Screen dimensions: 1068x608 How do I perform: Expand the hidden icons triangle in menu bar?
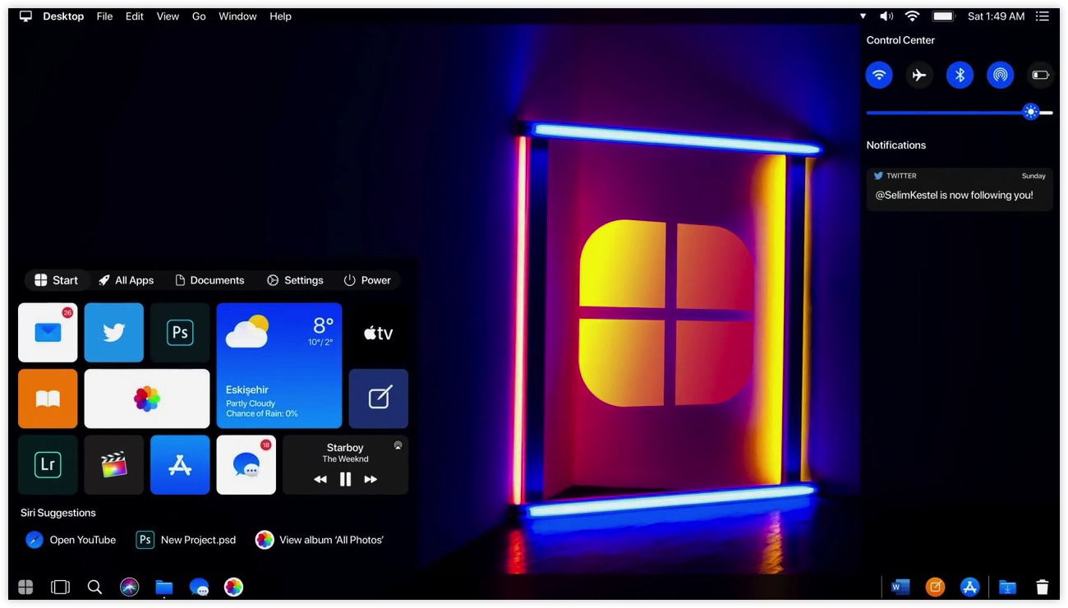pyautogui.click(x=863, y=16)
